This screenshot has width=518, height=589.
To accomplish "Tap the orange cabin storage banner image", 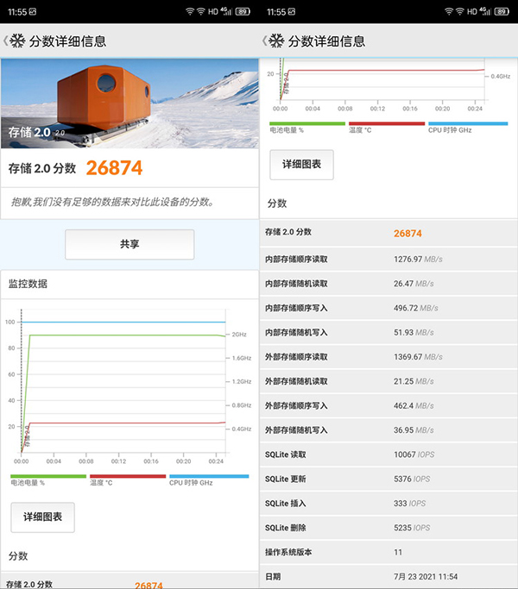I will tap(129, 102).
